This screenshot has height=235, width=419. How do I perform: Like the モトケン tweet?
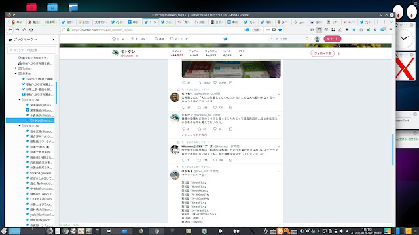tap(215, 129)
